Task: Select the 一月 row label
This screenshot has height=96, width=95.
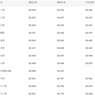Action: pos(2,10)
